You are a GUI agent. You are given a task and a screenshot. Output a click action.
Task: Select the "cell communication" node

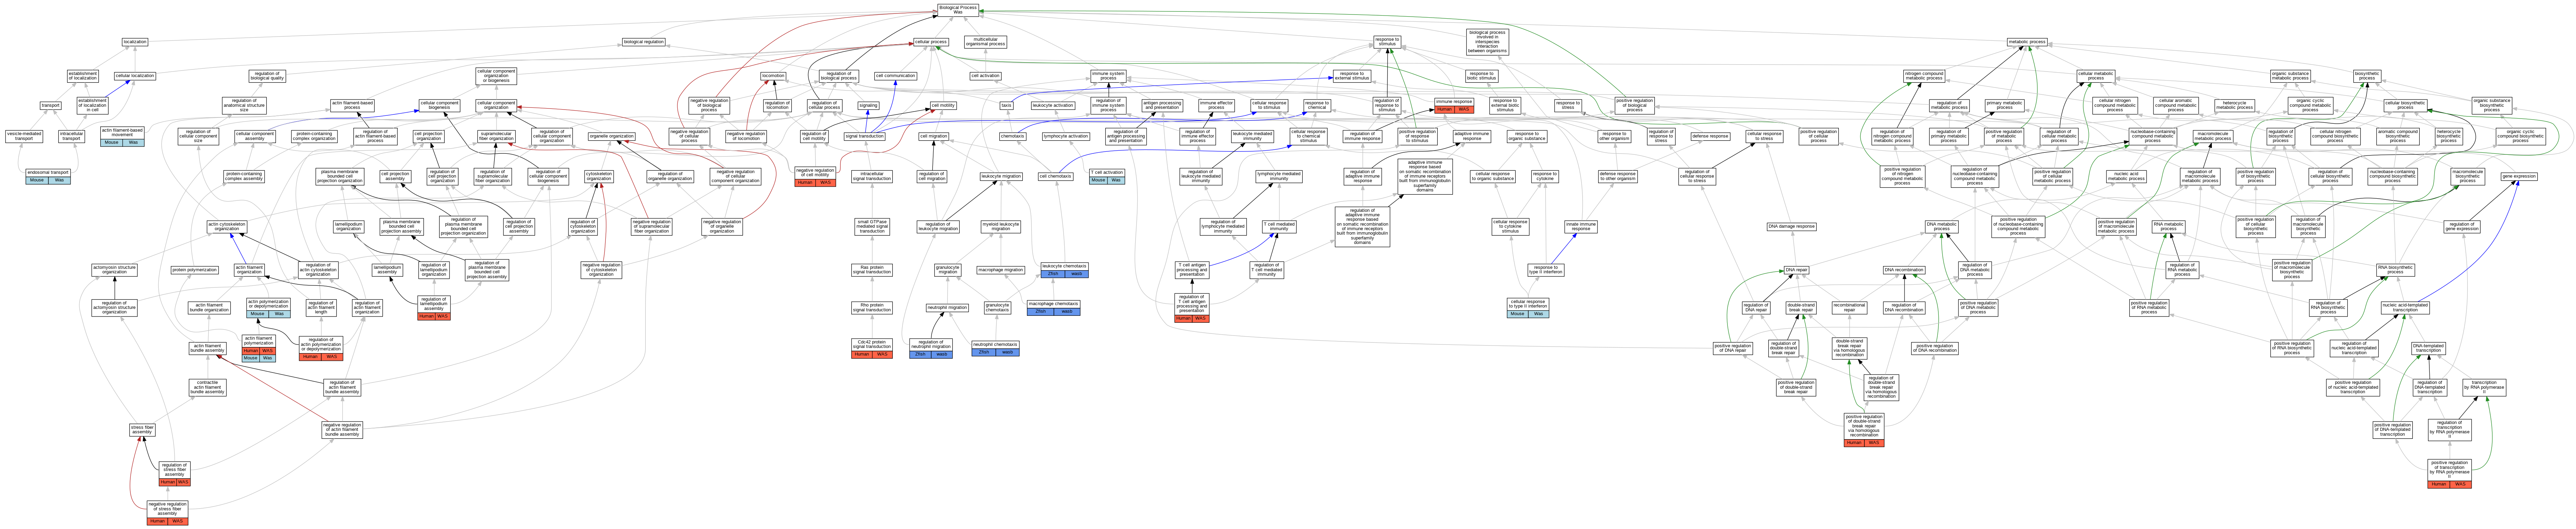tap(895, 76)
